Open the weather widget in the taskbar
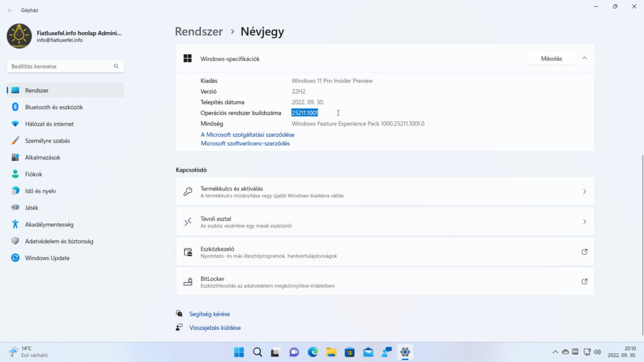 point(29,352)
